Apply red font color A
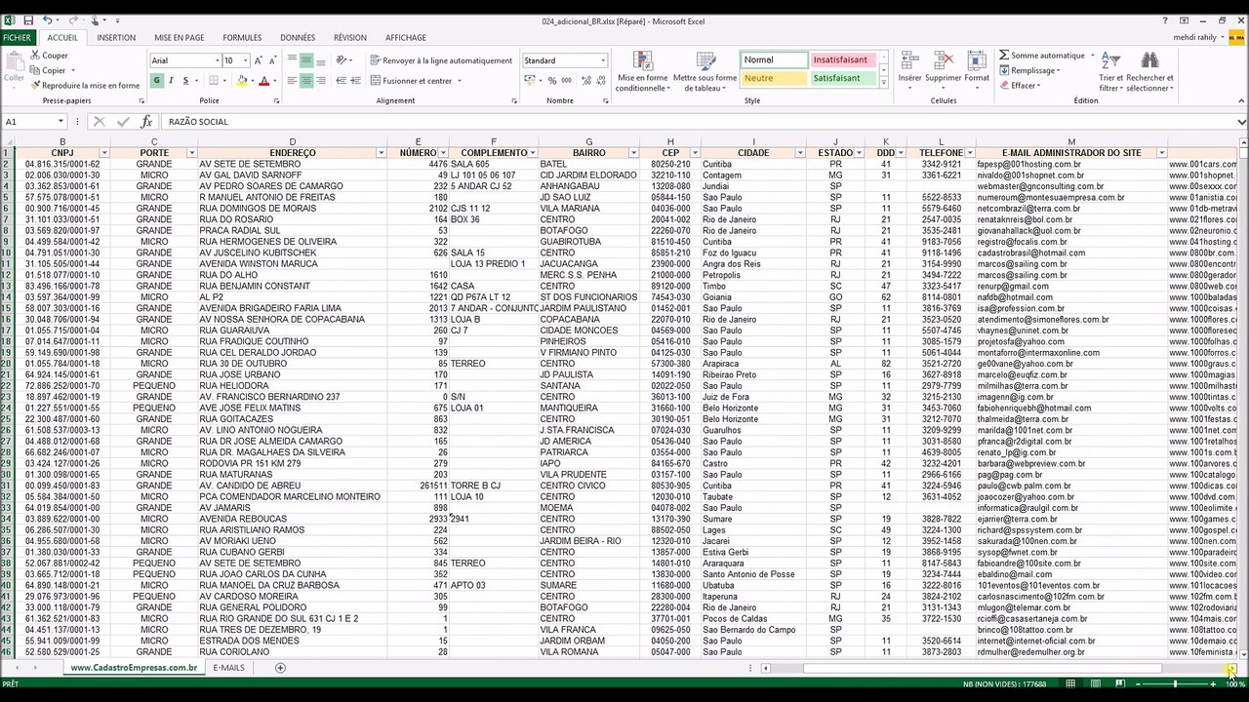This screenshot has width=1249, height=702. pyautogui.click(x=263, y=81)
